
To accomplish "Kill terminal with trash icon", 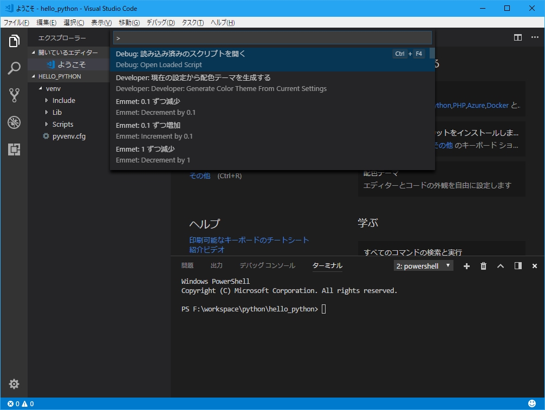I will pos(483,266).
